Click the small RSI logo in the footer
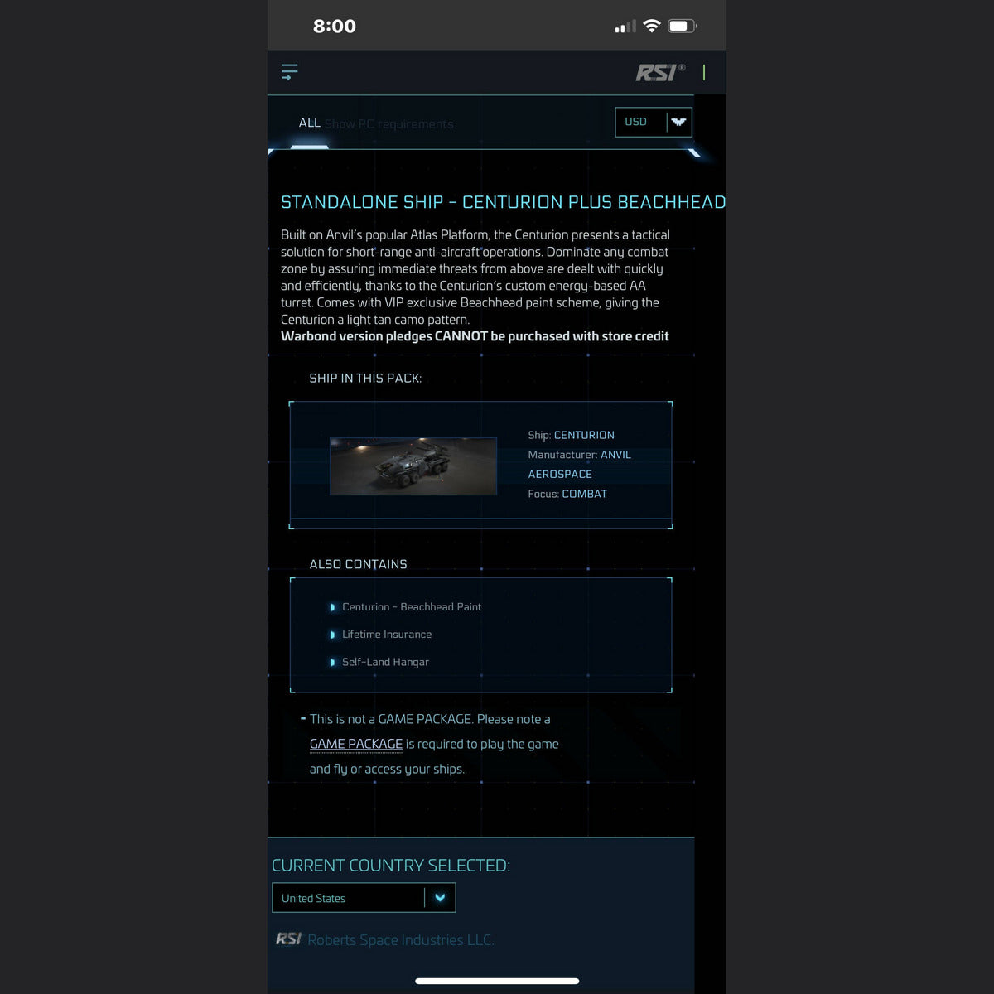 pos(287,939)
